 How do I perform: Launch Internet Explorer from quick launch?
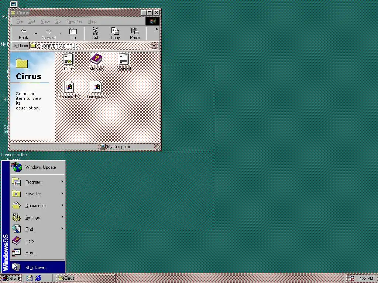click(38, 279)
